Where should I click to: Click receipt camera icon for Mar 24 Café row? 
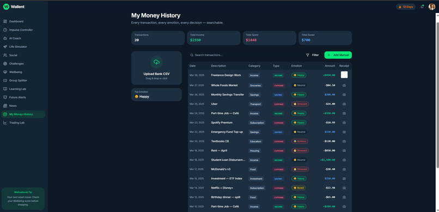pyautogui.click(x=344, y=113)
